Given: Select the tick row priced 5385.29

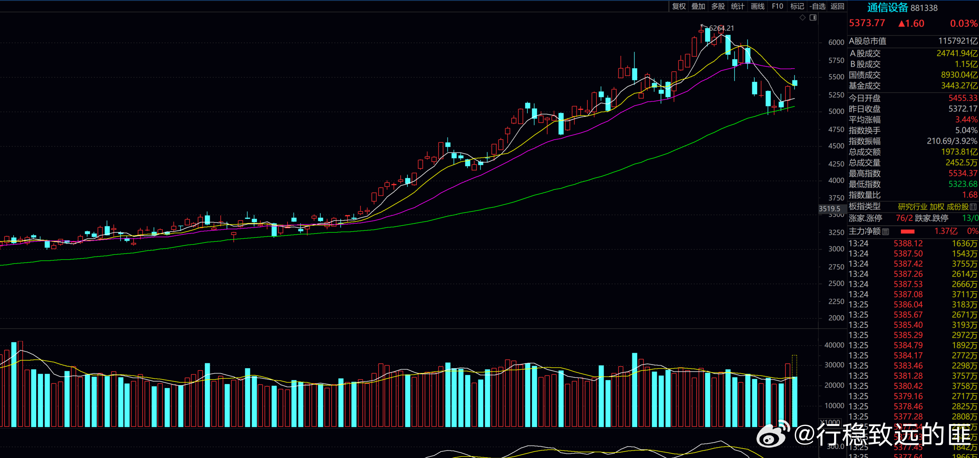Looking at the screenshot, I should 913,335.
